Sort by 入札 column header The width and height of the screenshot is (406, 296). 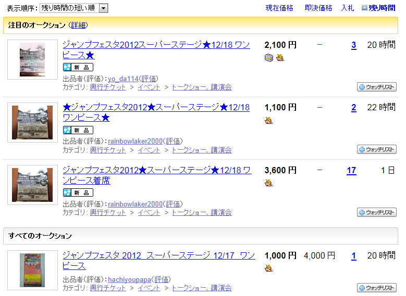(x=348, y=8)
